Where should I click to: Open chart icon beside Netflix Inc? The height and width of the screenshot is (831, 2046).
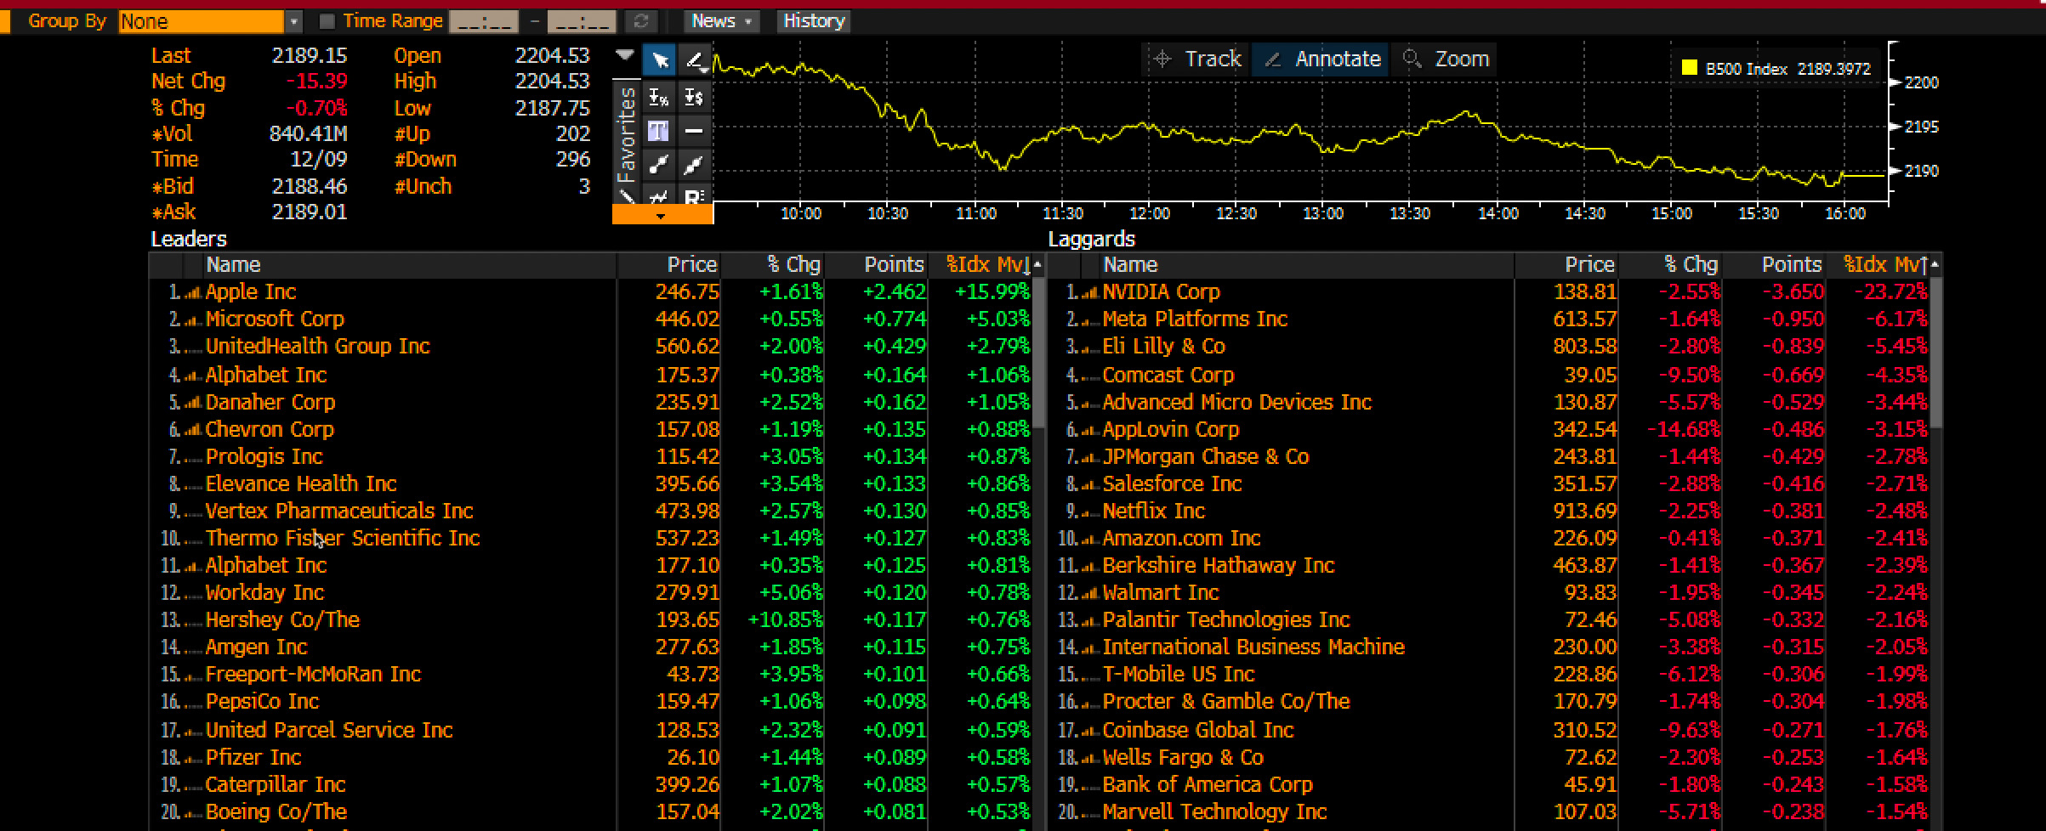pos(1089,512)
